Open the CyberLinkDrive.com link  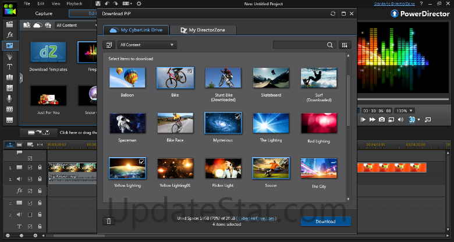(256, 219)
